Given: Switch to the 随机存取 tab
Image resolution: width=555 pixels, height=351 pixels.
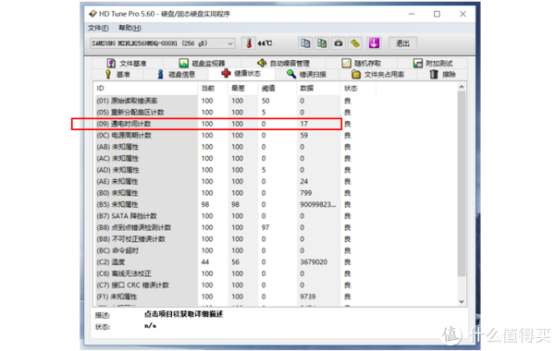Looking at the screenshot, I should 362,63.
